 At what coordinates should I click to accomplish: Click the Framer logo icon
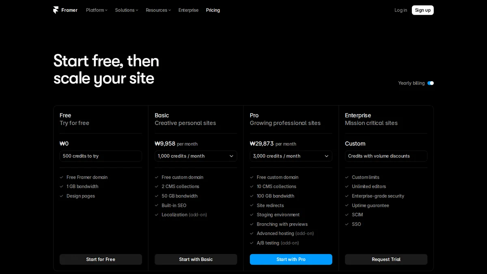click(56, 10)
